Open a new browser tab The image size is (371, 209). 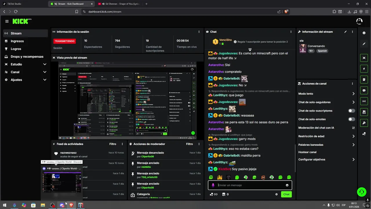[146, 4]
